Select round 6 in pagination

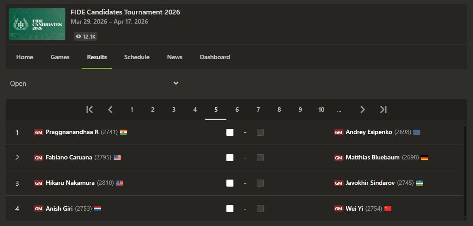pos(237,109)
